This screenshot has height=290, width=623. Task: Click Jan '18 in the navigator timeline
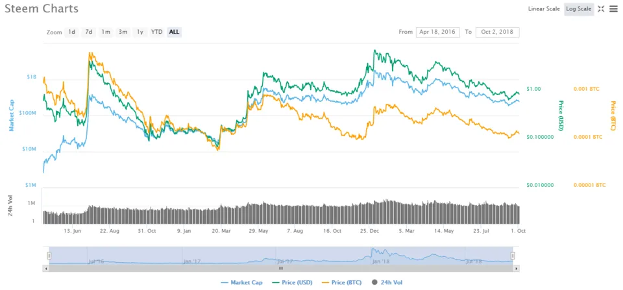tap(381, 262)
